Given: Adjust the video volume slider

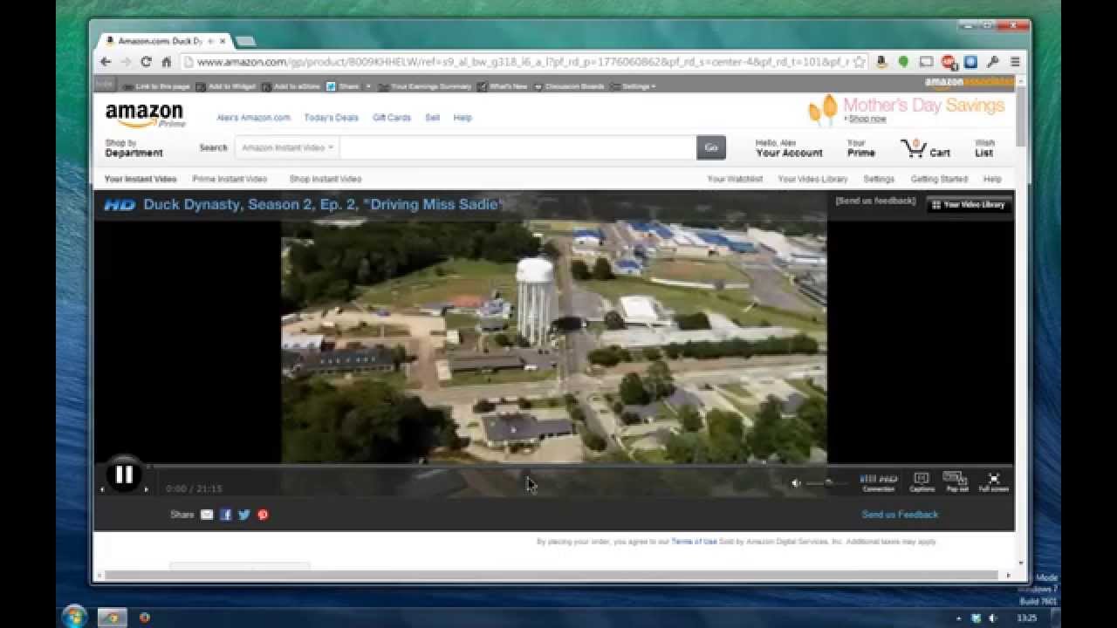Looking at the screenshot, I should 826,482.
